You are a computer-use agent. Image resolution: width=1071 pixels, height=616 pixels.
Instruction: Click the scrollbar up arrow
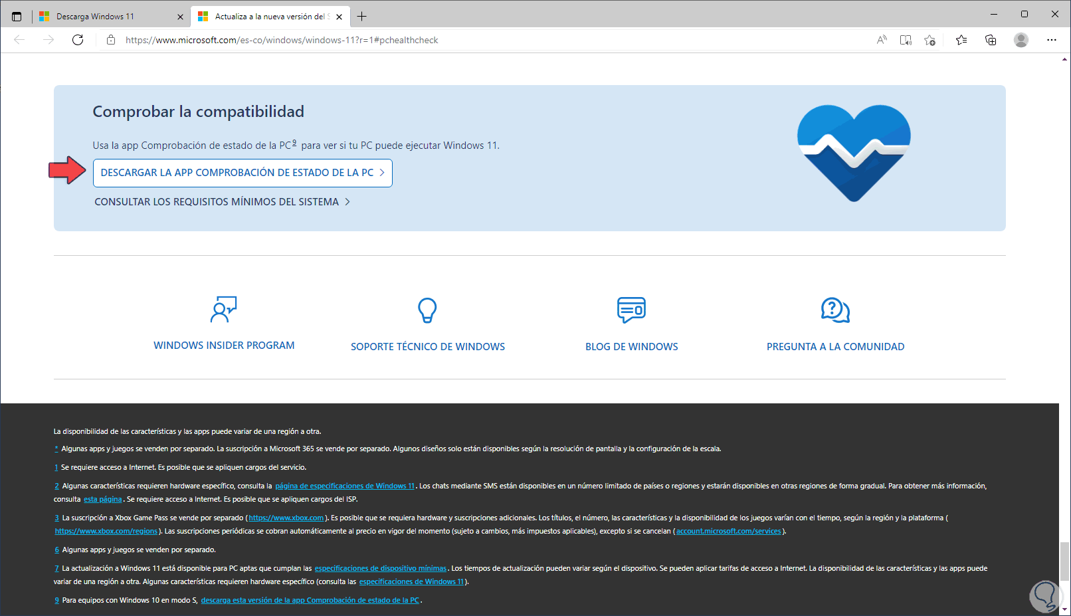(1065, 59)
